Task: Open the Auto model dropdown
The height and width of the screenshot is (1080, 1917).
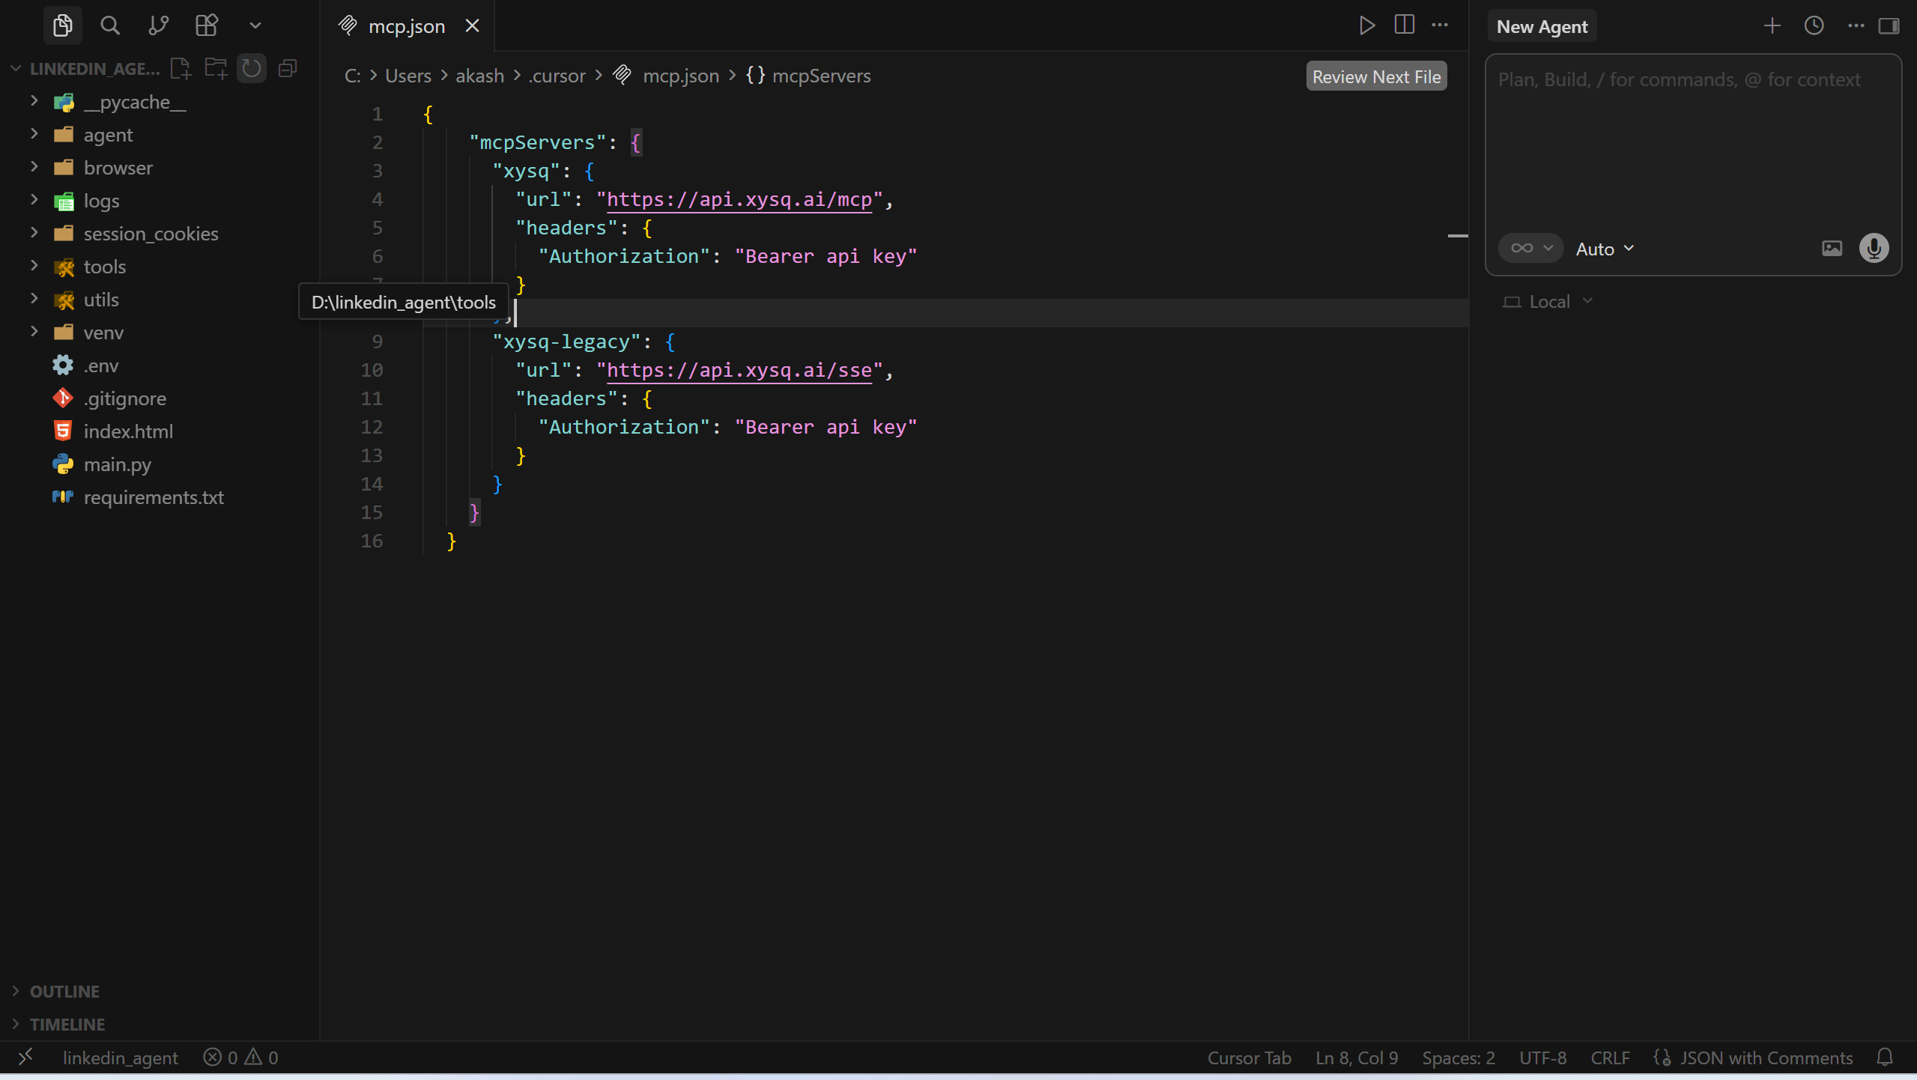Action: point(1605,249)
